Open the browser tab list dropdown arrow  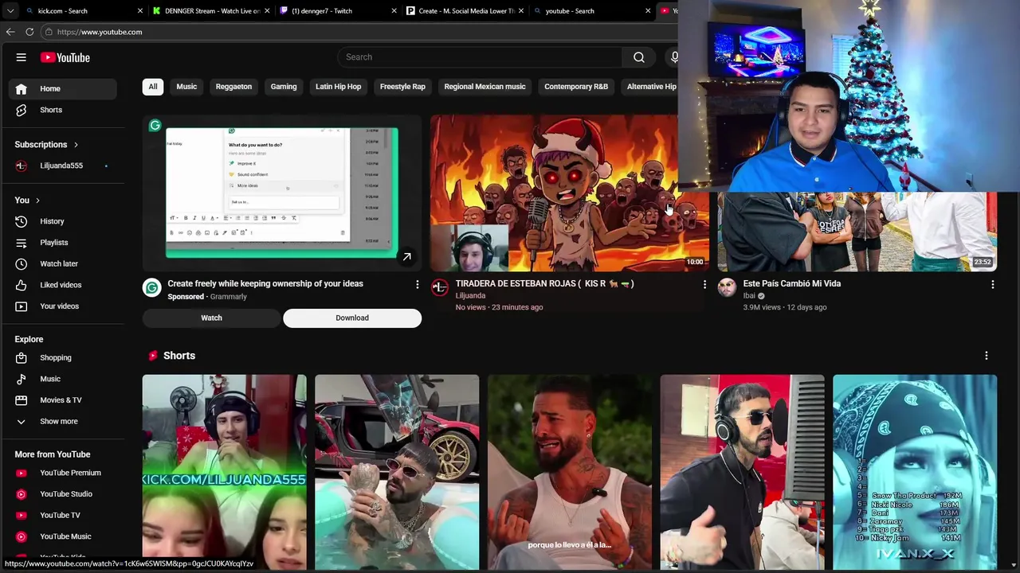point(10,11)
